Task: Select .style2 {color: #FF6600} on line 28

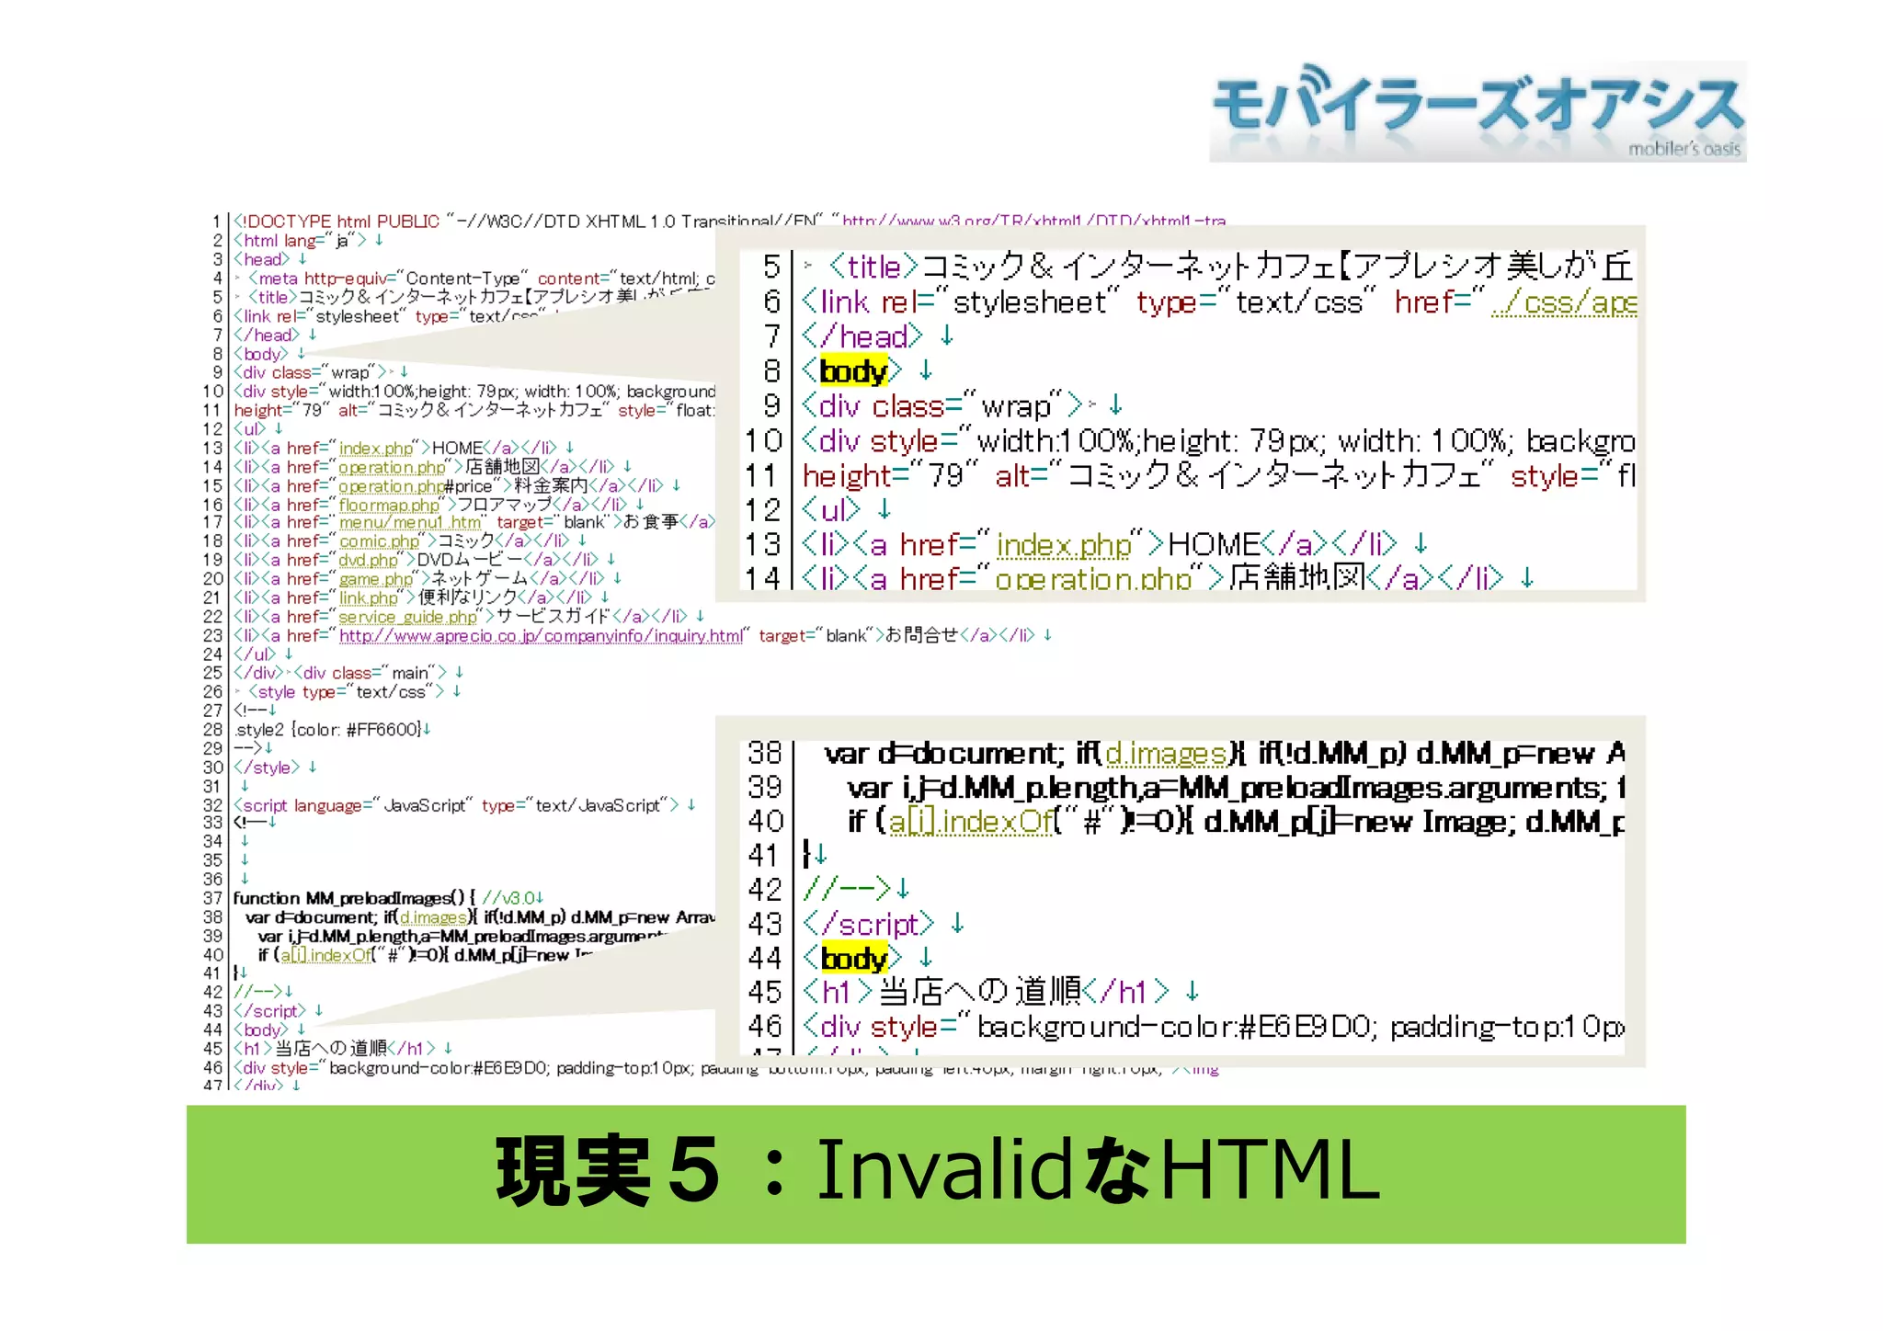Action: coord(327,730)
